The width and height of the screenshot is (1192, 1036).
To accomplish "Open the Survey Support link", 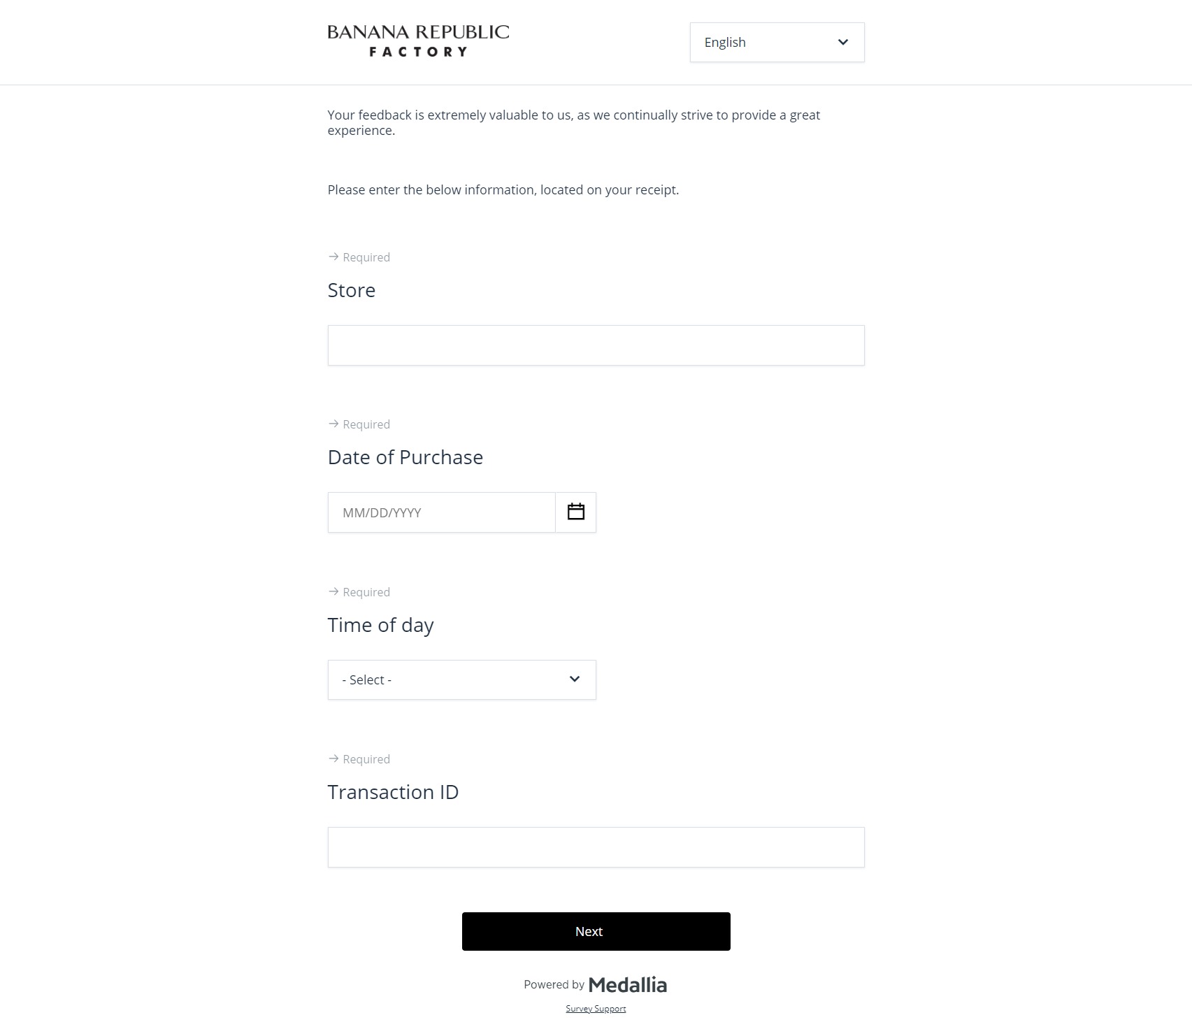I will point(596,1009).
